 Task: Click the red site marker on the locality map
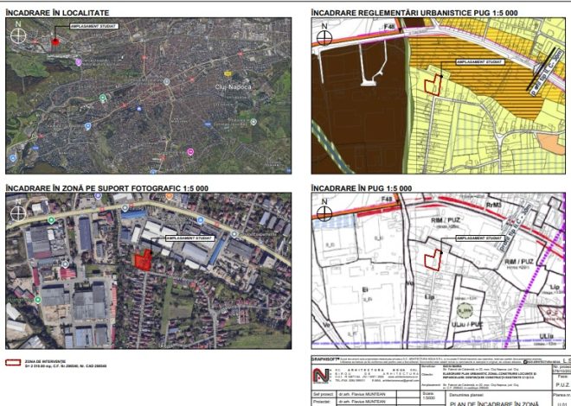(56, 41)
